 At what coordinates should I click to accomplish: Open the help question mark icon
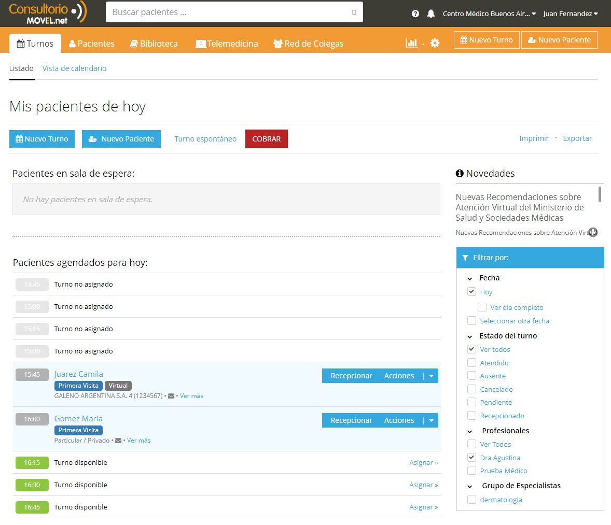[415, 13]
